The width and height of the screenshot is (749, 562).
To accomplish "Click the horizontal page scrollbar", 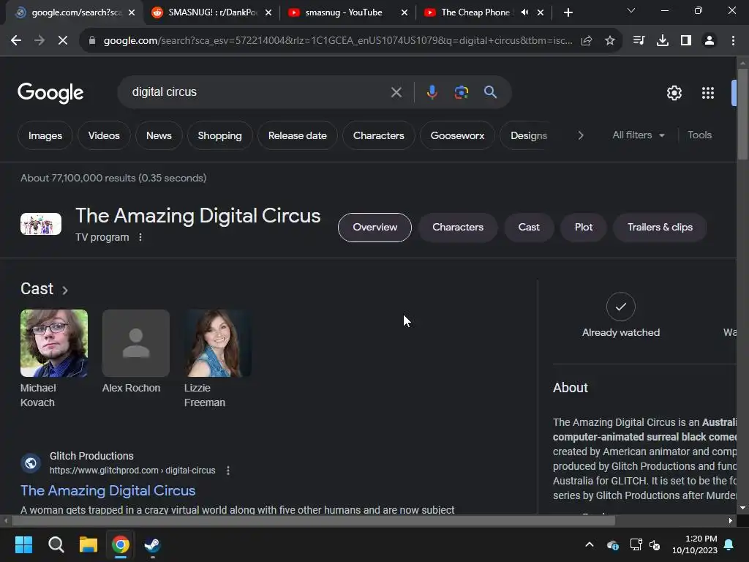I will pos(313,521).
